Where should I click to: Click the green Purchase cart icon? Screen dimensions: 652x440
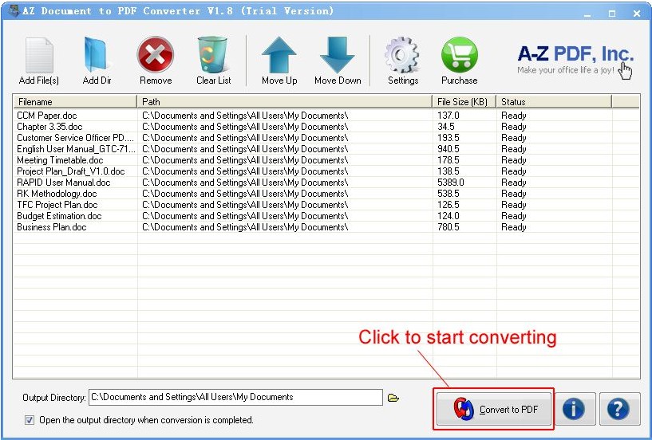coord(460,55)
